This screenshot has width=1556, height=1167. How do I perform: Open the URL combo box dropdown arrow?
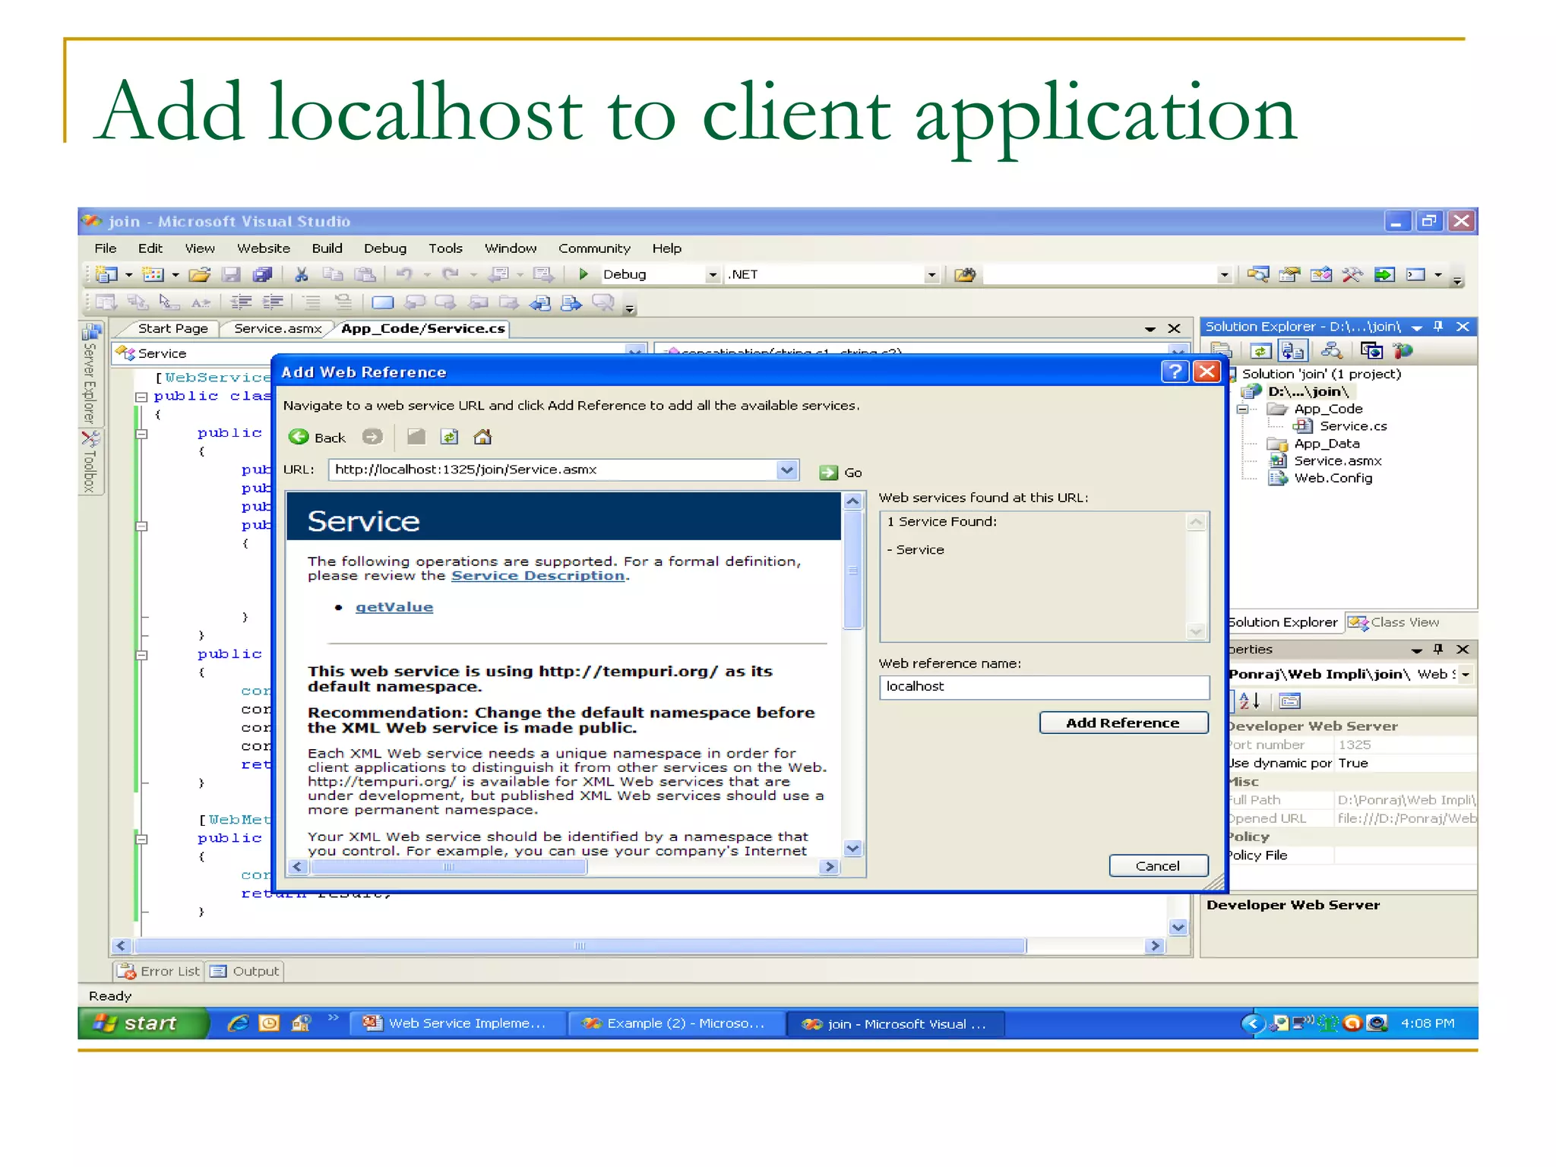[x=787, y=470]
